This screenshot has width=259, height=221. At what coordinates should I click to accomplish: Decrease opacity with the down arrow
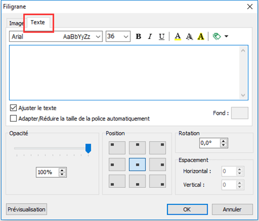(x=62, y=175)
